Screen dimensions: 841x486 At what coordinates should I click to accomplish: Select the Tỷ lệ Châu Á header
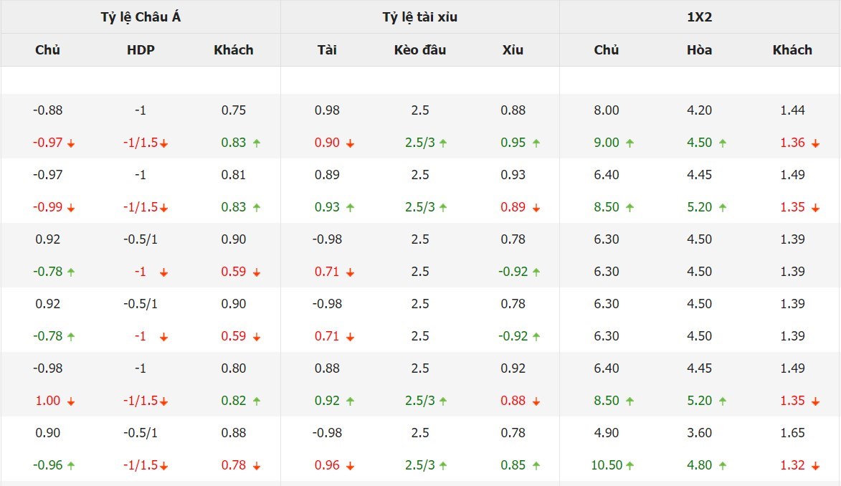(x=141, y=17)
